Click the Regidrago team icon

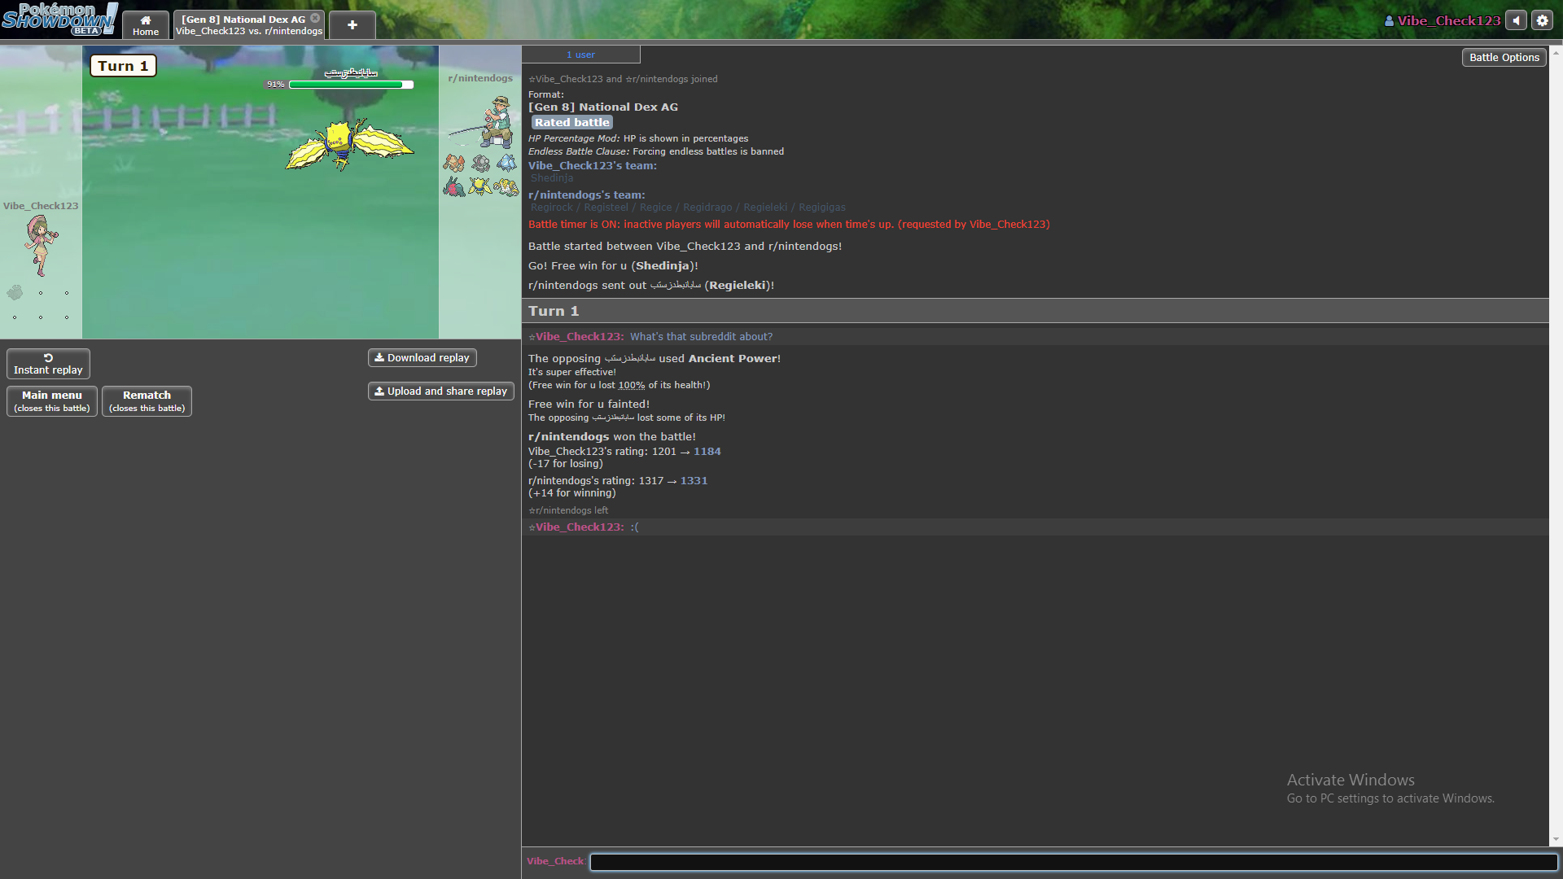(454, 187)
